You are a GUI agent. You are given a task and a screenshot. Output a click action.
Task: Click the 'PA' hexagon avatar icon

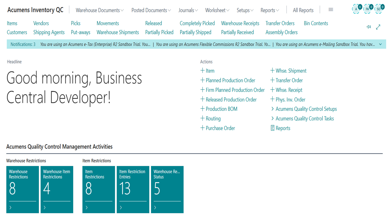tap(368, 9)
